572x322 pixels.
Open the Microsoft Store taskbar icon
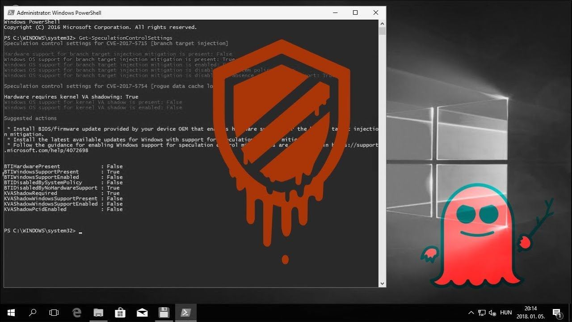(120, 313)
